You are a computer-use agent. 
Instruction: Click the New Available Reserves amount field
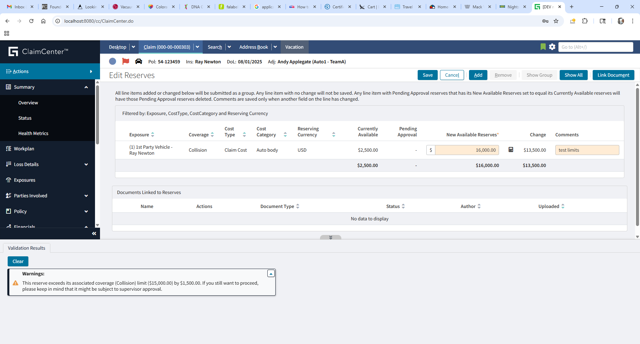467,150
